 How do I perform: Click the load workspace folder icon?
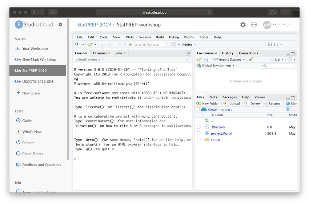[x=199, y=60]
